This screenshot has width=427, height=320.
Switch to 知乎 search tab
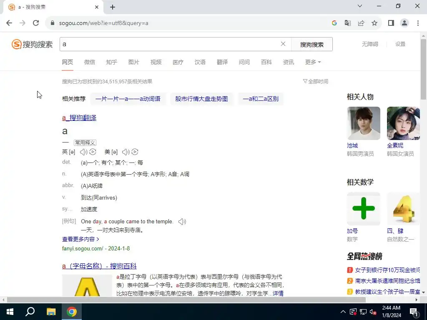tap(112, 62)
